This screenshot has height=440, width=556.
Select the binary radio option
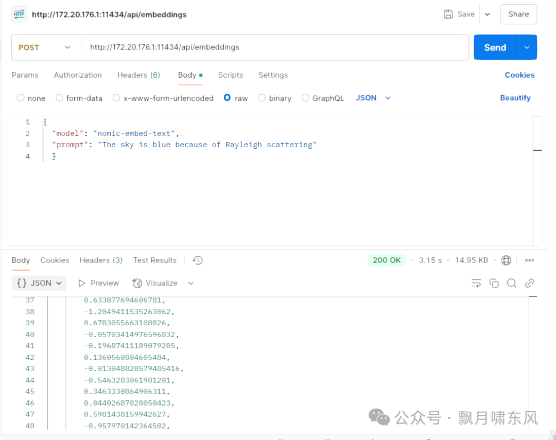click(262, 98)
